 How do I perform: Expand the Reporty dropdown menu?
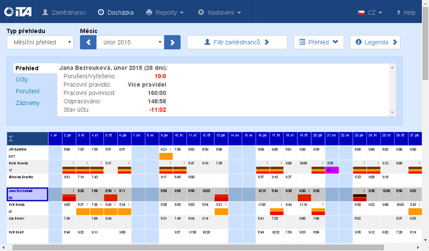pos(165,12)
